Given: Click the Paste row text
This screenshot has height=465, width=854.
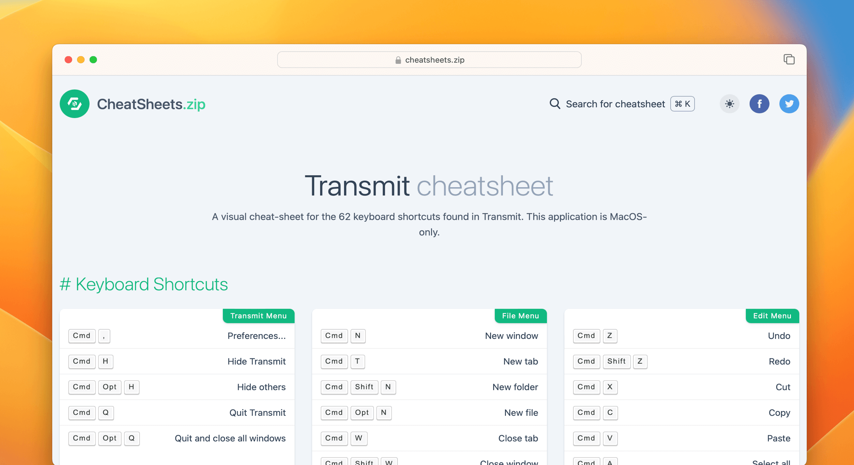Looking at the screenshot, I should (x=779, y=438).
